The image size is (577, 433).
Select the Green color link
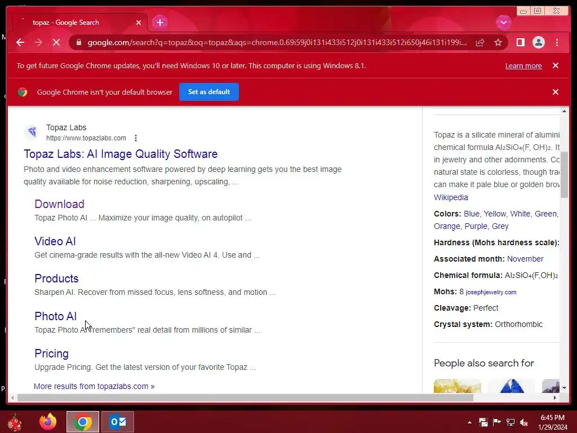[545, 214]
